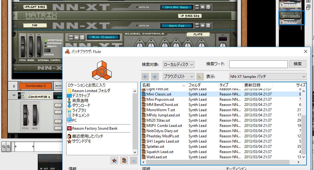The height and width of the screenshot is (170, 314).
Task: Toggle BREATH external control LED
Action: tap(46, 46)
